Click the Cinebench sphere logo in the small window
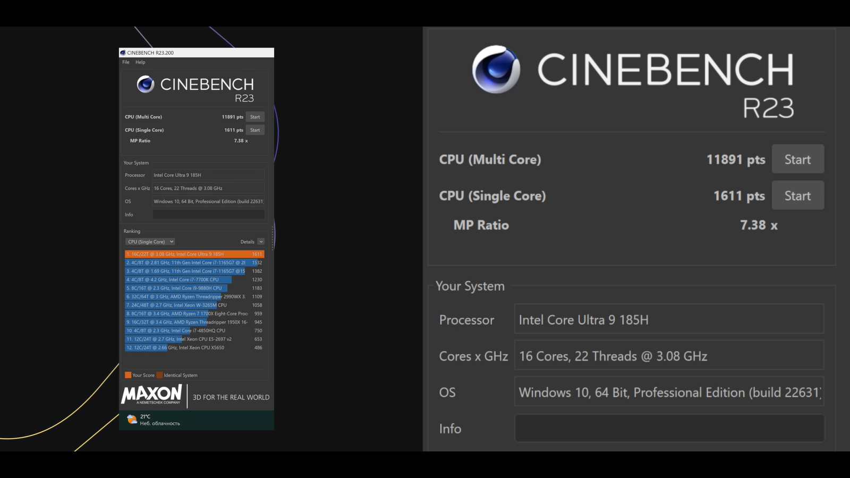Screen dimensions: 850x478 tap(146, 84)
